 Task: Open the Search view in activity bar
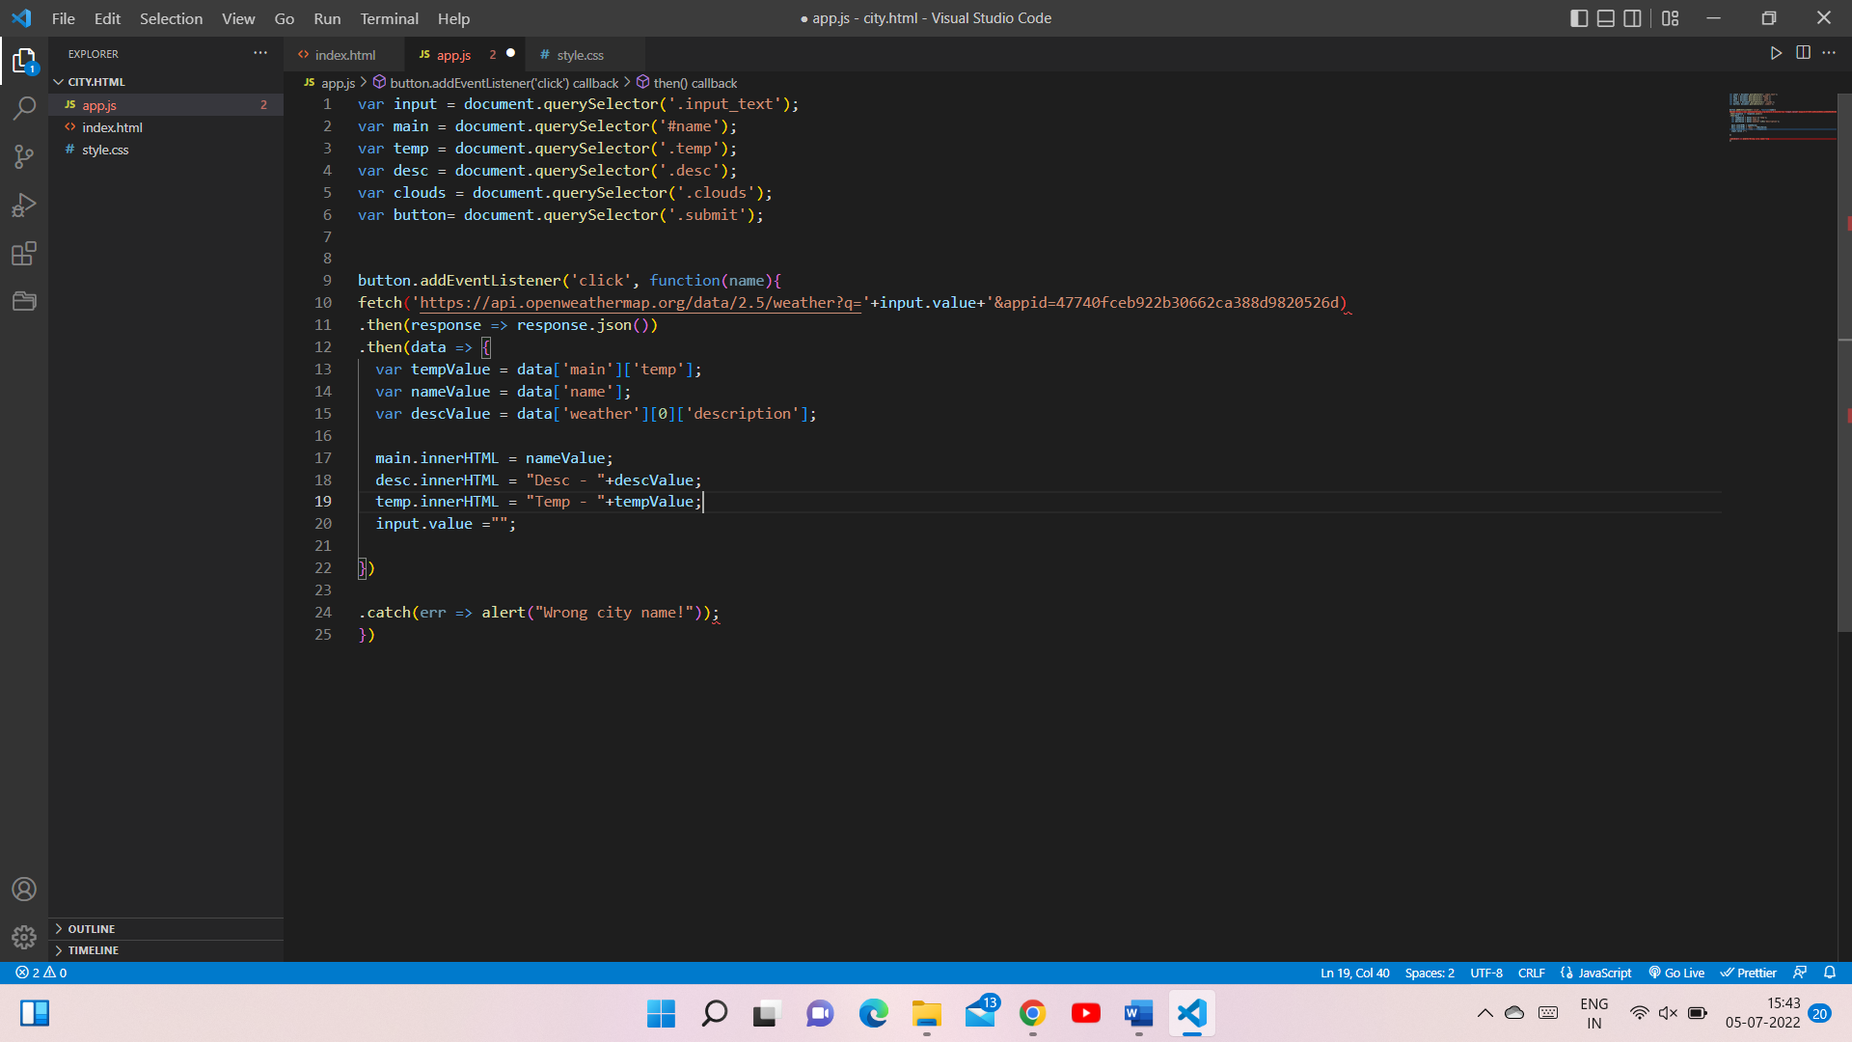pos(24,108)
